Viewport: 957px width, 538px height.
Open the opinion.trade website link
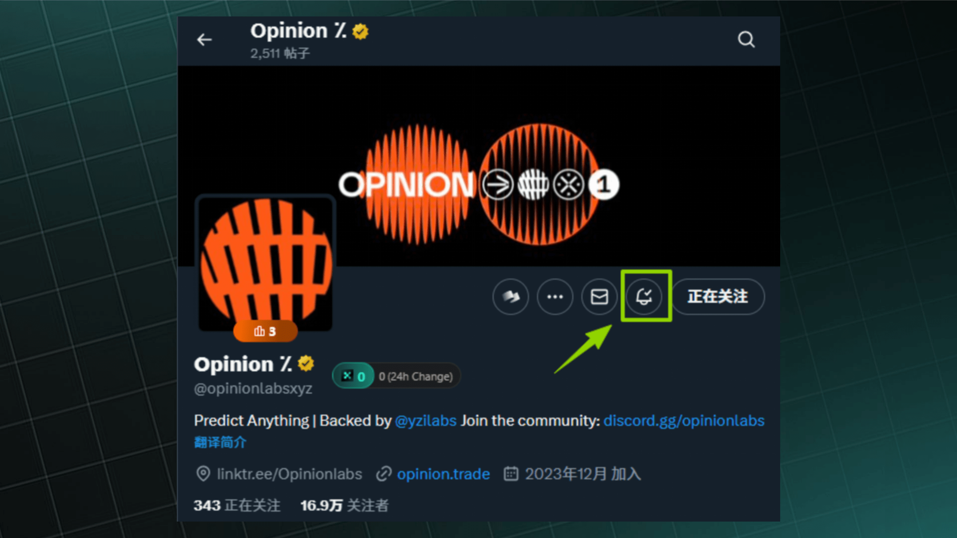(443, 474)
